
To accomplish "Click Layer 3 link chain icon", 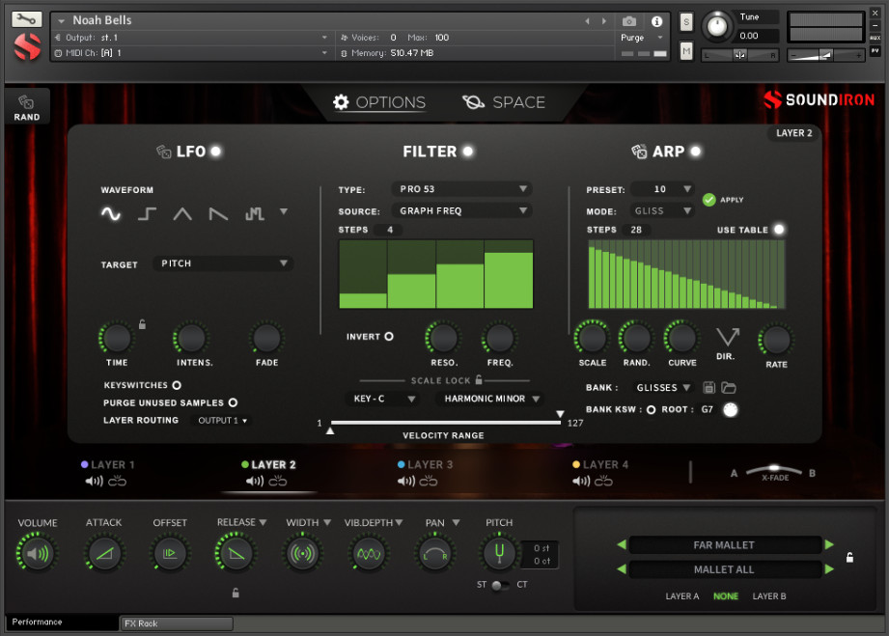I will point(428,482).
